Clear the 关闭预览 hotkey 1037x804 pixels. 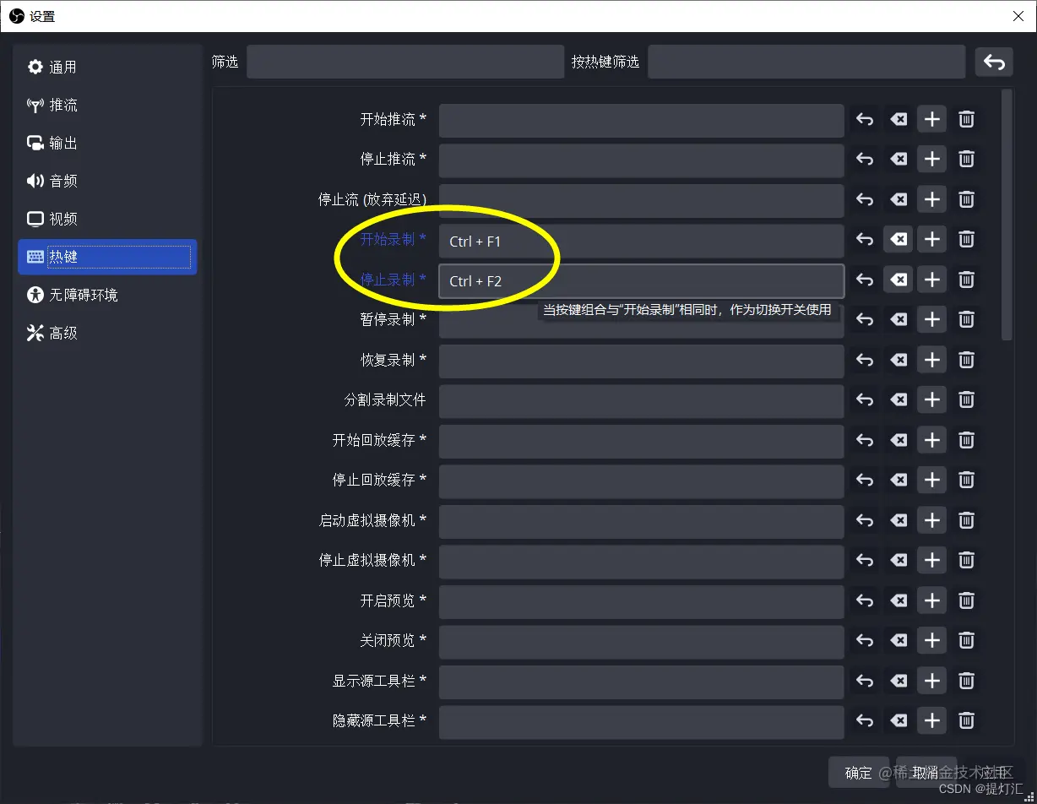(899, 640)
